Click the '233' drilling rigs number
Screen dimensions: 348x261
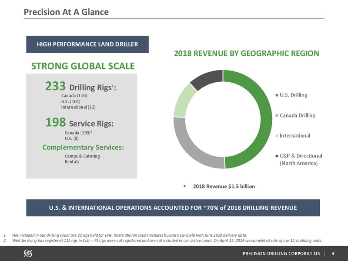click(x=56, y=86)
